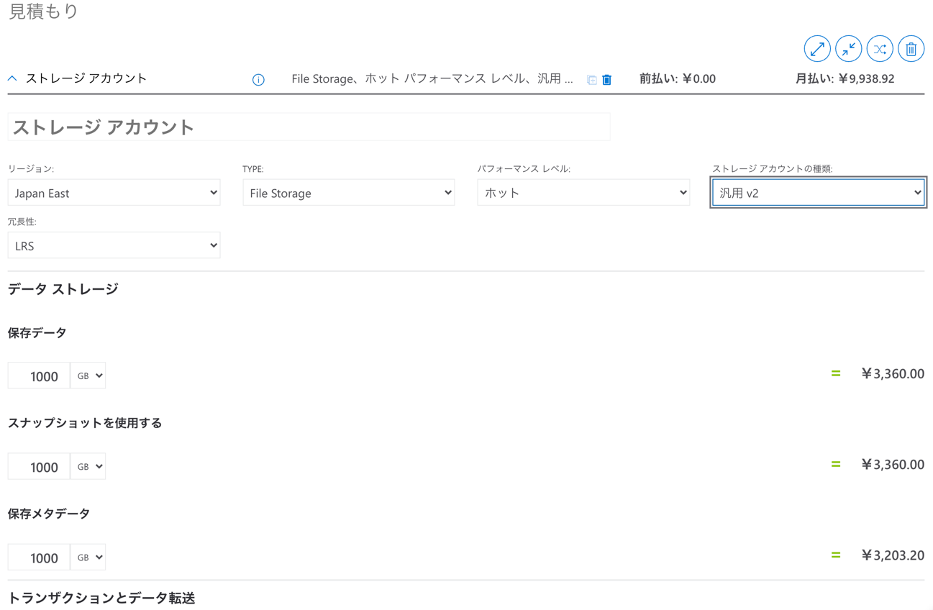
Task: Click the ストレージ アカウント name text field
Action: (x=309, y=127)
